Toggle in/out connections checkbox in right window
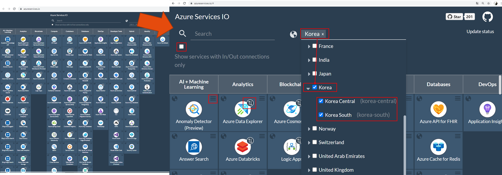502x175 pixels. (181, 46)
